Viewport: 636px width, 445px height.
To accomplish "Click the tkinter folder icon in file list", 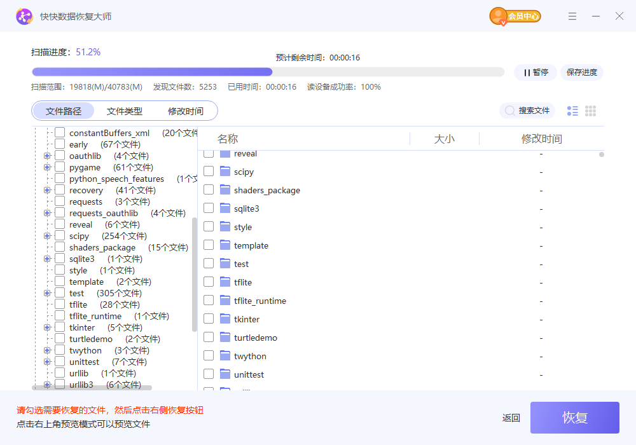I will point(225,319).
